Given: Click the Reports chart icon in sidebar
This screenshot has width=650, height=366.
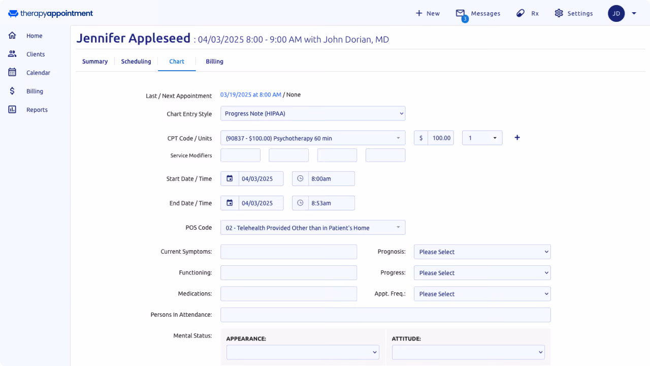Looking at the screenshot, I should click(12, 109).
